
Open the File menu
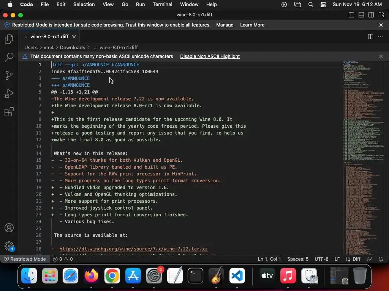45,5
